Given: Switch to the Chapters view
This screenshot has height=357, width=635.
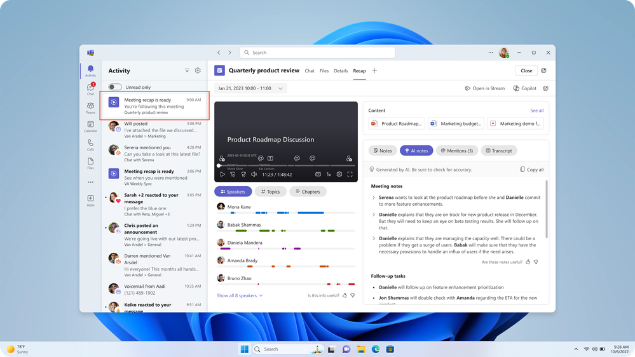Looking at the screenshot, I should point(308,191).
